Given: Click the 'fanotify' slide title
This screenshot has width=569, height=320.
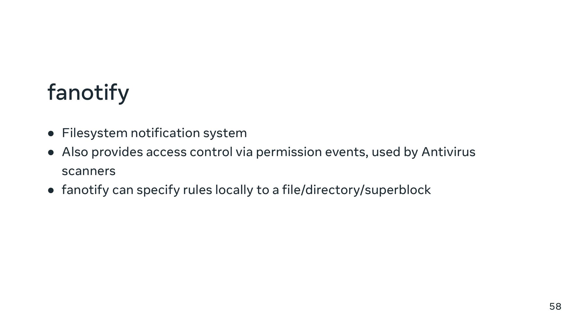Looking at the screenshot, I should [x=88, y=92].
